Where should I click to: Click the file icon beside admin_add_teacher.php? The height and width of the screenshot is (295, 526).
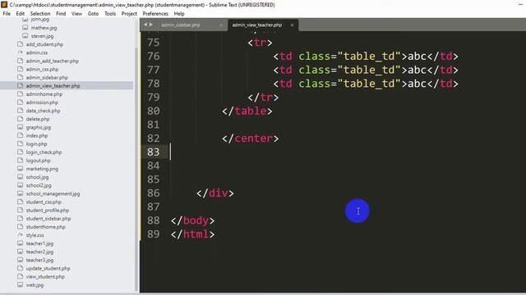(x=20, y=61)
